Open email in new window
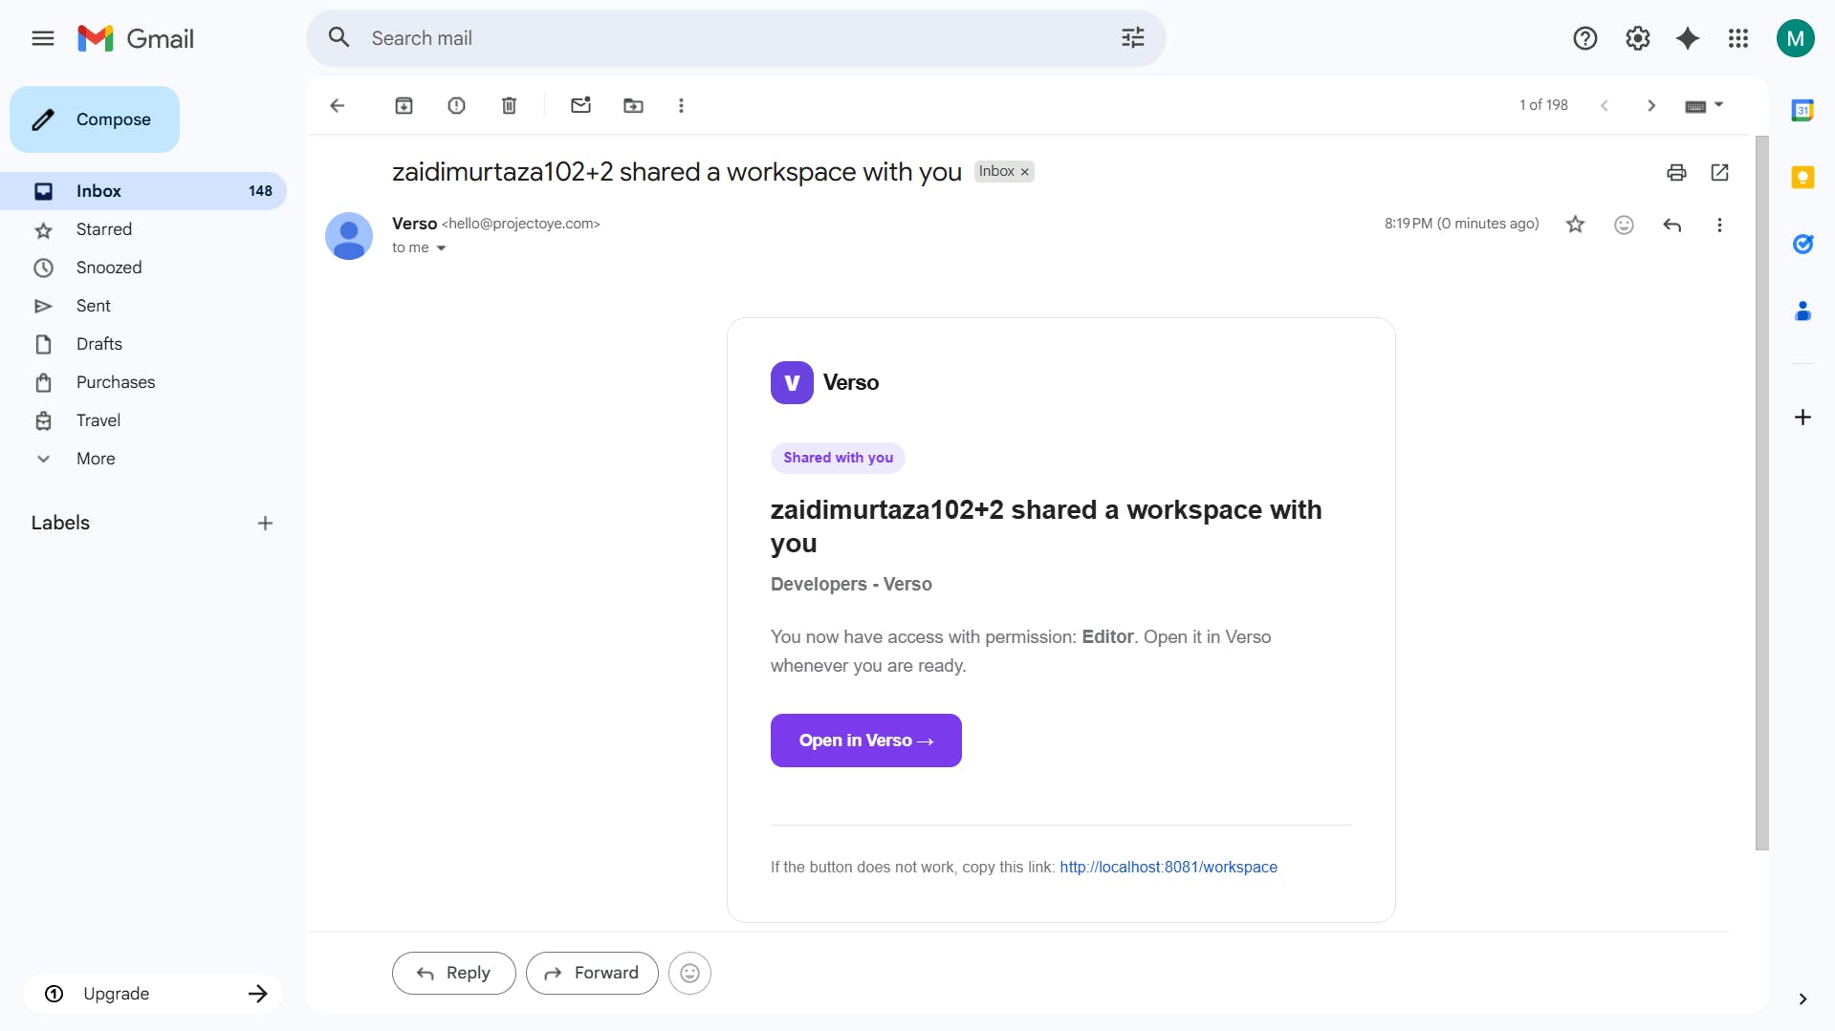The height and width of the screenshot is (1031, 1835). (x=1719, y=173)
